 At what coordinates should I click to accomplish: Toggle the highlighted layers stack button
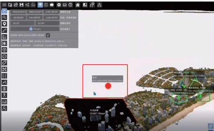40,5
